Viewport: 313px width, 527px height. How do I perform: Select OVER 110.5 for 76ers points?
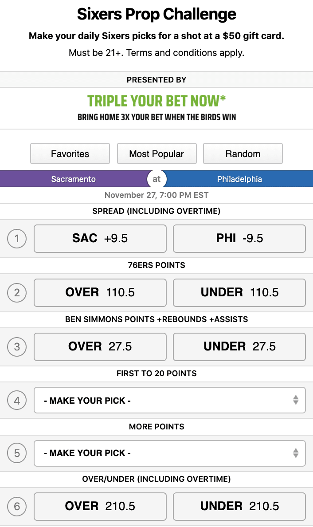click(100, 293)
